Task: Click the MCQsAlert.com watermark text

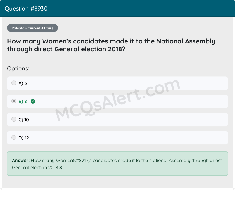Action: click(x=117, y=101)
